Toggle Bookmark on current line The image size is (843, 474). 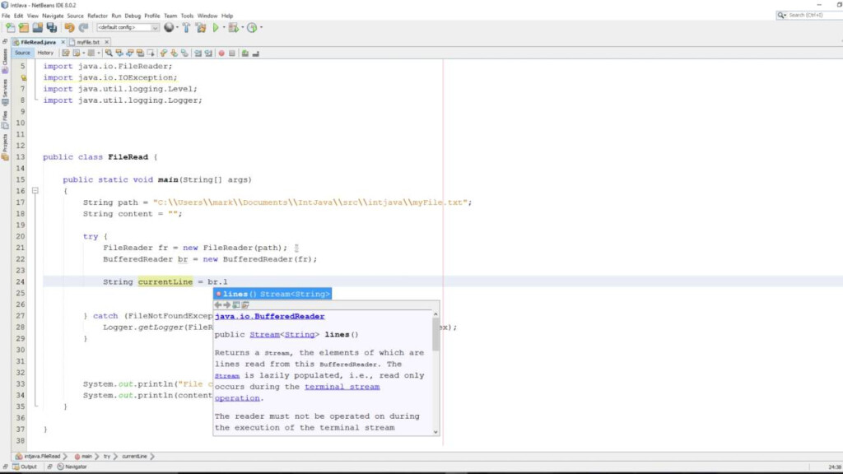(184, 53)
